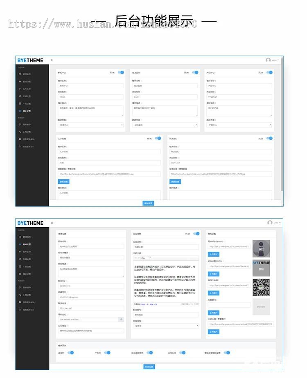Click the highlighted 基础设置 icon in lower sidebar
The height and width of the screenshot is (378, 307).
coord(20,244)
